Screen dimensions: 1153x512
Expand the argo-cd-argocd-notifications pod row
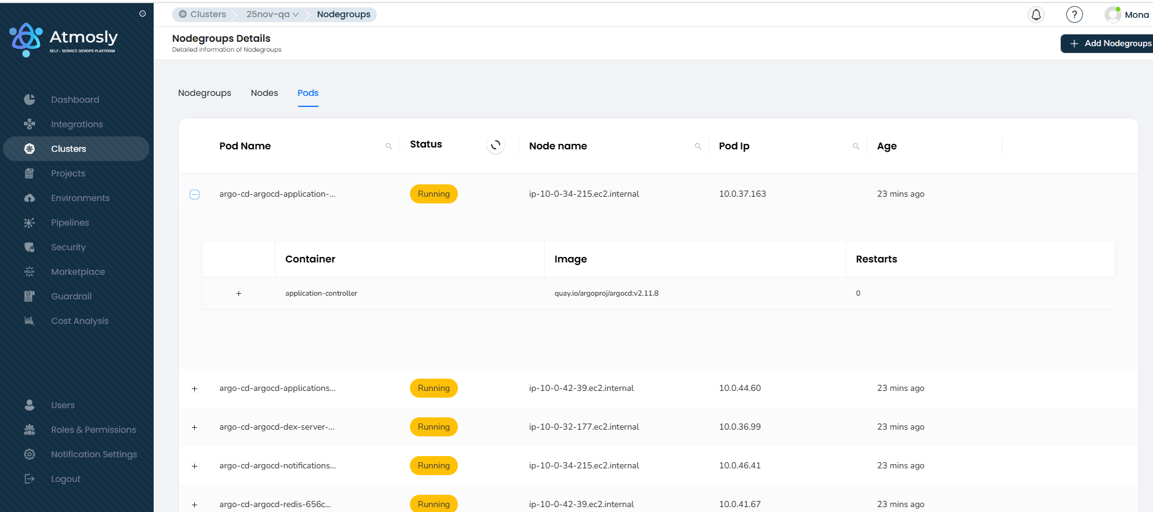(x=194, y=466)
